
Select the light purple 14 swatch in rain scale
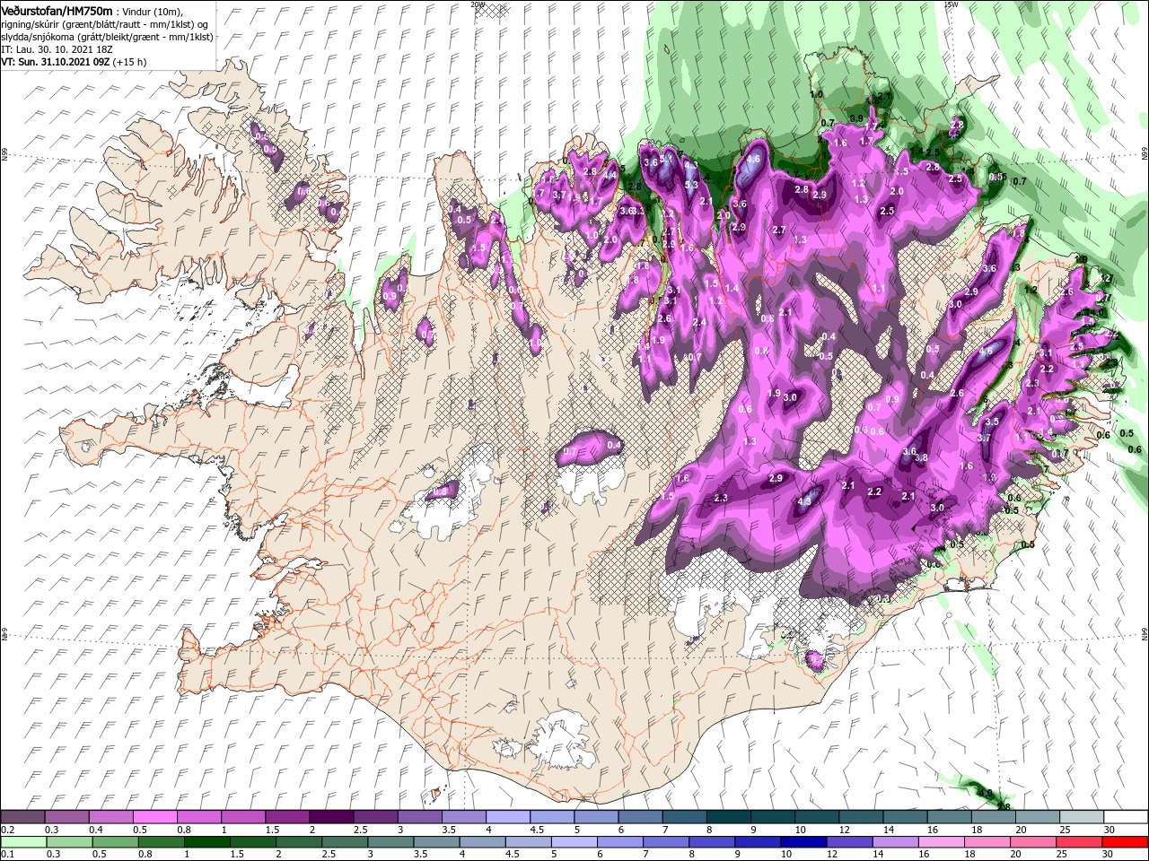click(895, 842)
